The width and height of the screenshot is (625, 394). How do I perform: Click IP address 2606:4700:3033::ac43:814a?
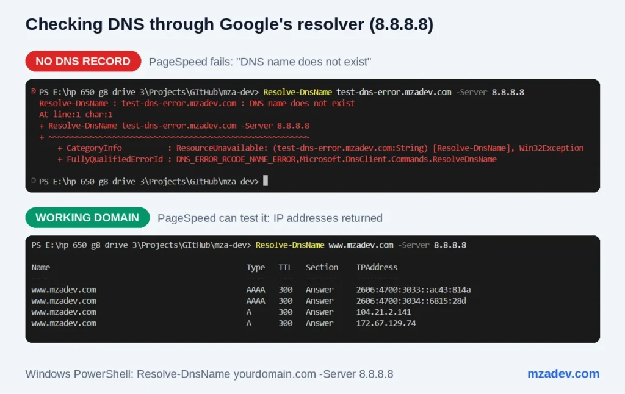[413, 290]
